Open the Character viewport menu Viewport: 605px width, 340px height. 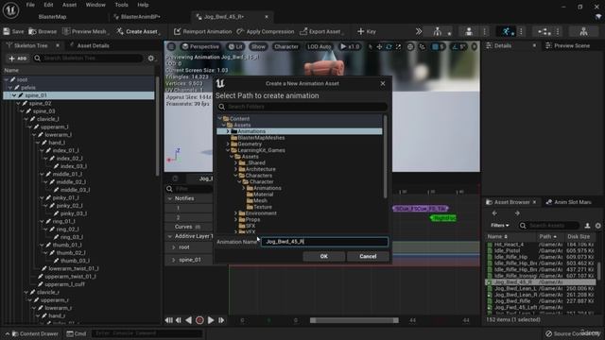[x=285, y=46]
